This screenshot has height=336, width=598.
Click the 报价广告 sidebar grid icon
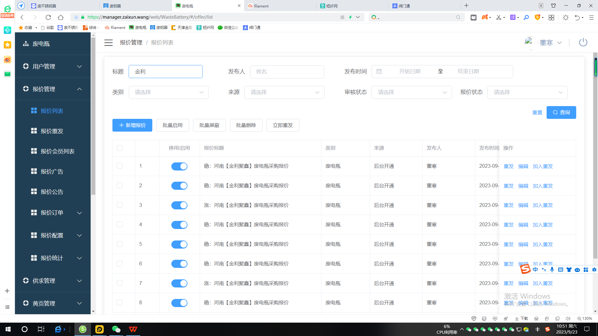click(34, 171)
